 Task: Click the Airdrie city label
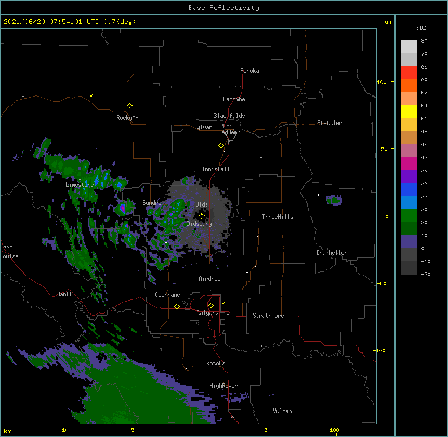(209, 279)
